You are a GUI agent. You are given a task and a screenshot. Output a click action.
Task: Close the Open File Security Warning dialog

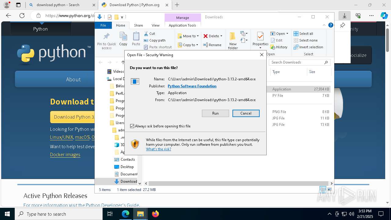click(261, 55)
